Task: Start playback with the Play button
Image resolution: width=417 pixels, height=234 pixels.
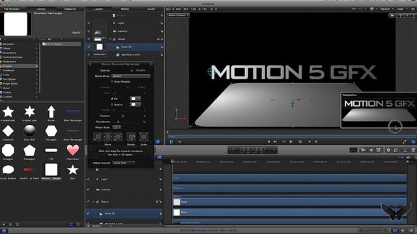Action: click(x=291, y=142)
